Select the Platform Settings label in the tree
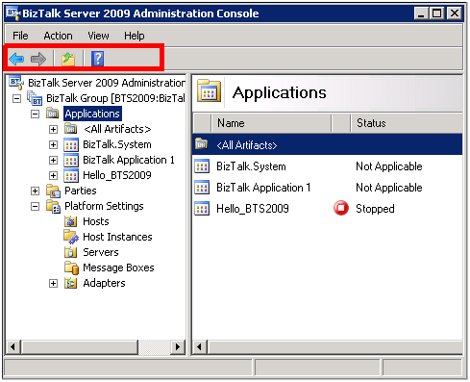 click(x=104, y=206)
